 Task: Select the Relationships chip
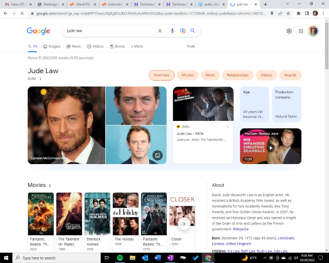point(238,75)
